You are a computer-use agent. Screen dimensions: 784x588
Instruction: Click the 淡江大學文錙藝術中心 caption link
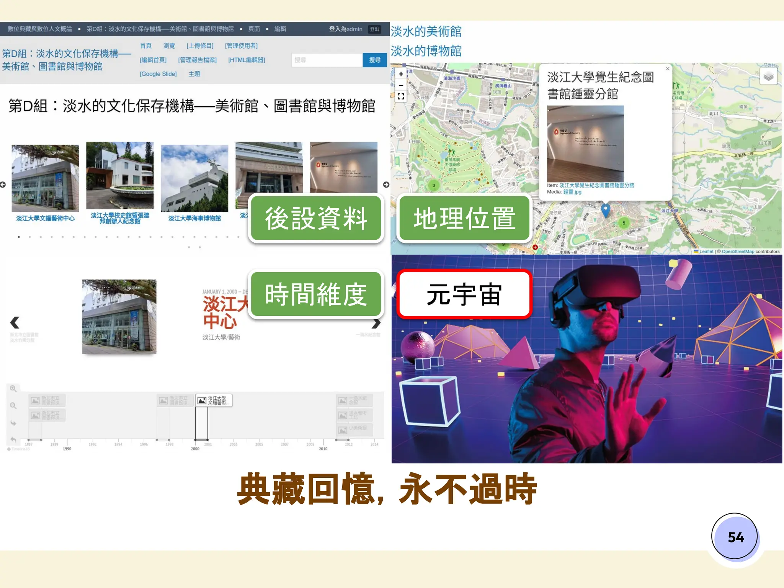point(45,219)
